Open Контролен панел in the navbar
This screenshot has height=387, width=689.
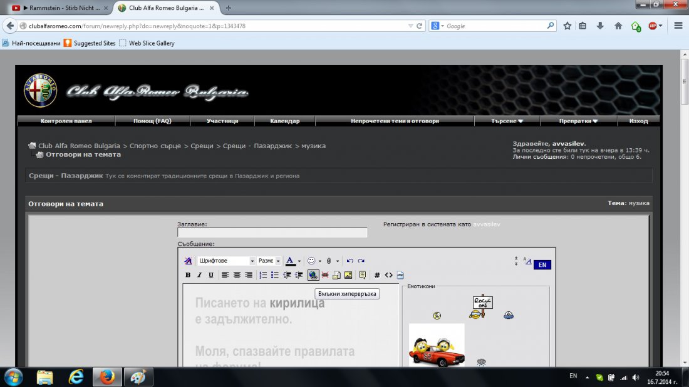click(66, 121)
